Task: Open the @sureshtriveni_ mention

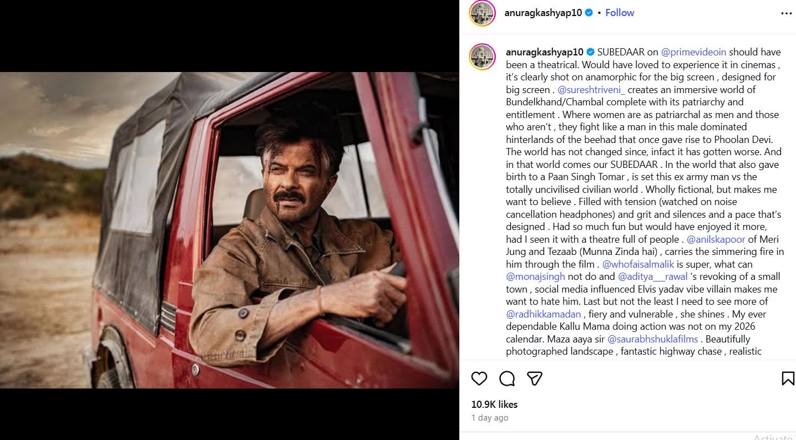Action: pos(590,90)
